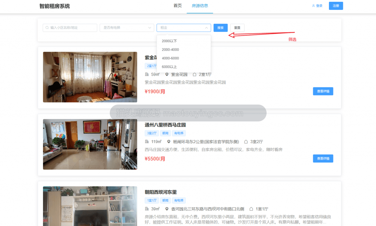Click the house icon beside 3室2厅
The width and height of the screenshot is (376, 226).
(246, 142)
